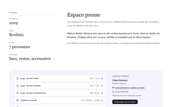This screenshot has width=172, height=107.
Task: Click the Fondée en label
Action: (13, 19)
